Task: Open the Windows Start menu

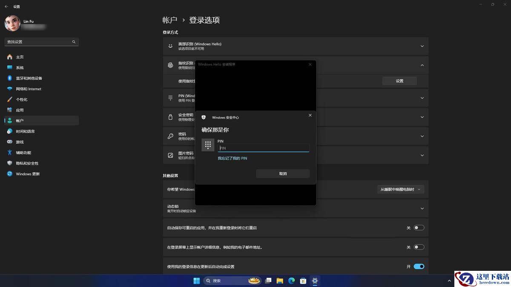Action: coord(197,281)
